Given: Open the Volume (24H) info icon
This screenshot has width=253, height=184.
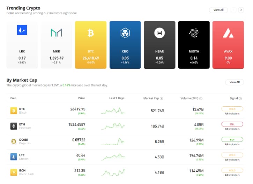Looking at the screenshot, I should point(201,98).
